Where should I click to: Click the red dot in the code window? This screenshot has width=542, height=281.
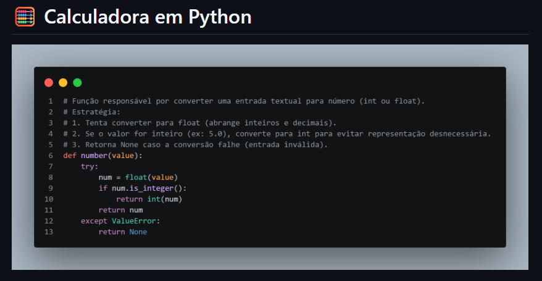coord(49,83)
